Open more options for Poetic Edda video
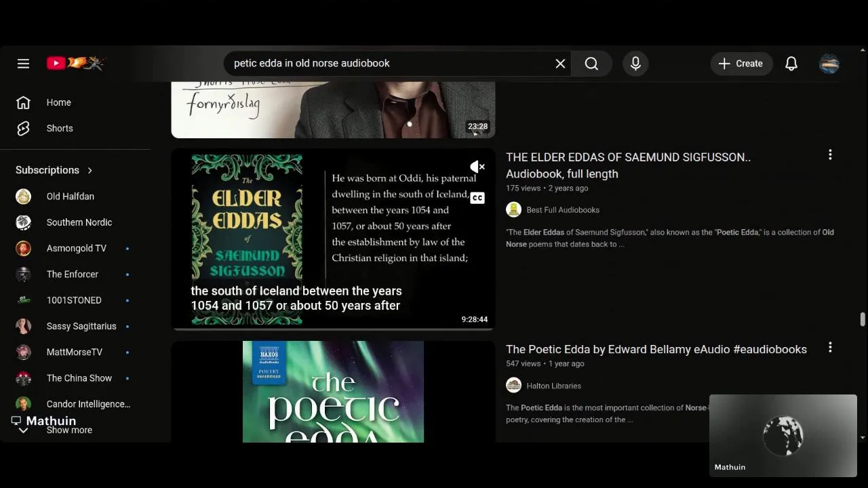The height and width of the screenshot is (488, 868). click(x=830, y=348)
